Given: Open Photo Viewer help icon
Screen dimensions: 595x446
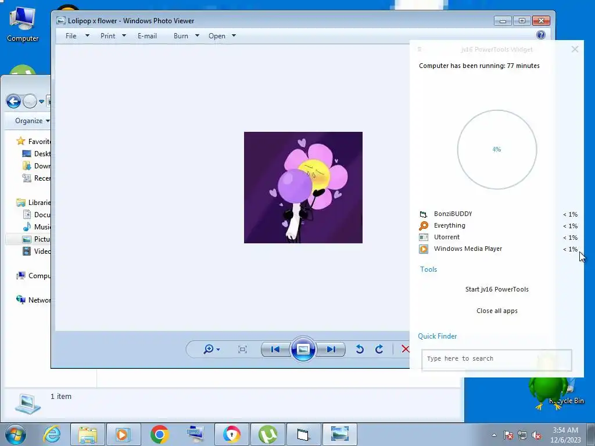Looking at the screenshot, I should pos(541,35).
